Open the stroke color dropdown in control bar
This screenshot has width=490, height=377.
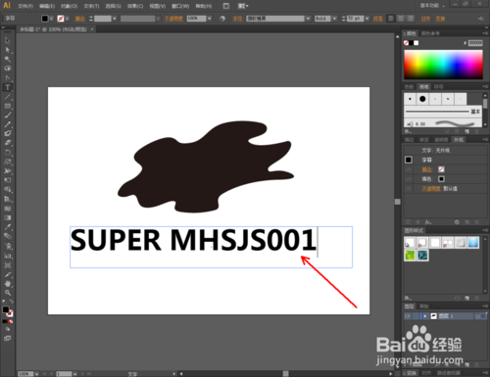coord(67,19)
